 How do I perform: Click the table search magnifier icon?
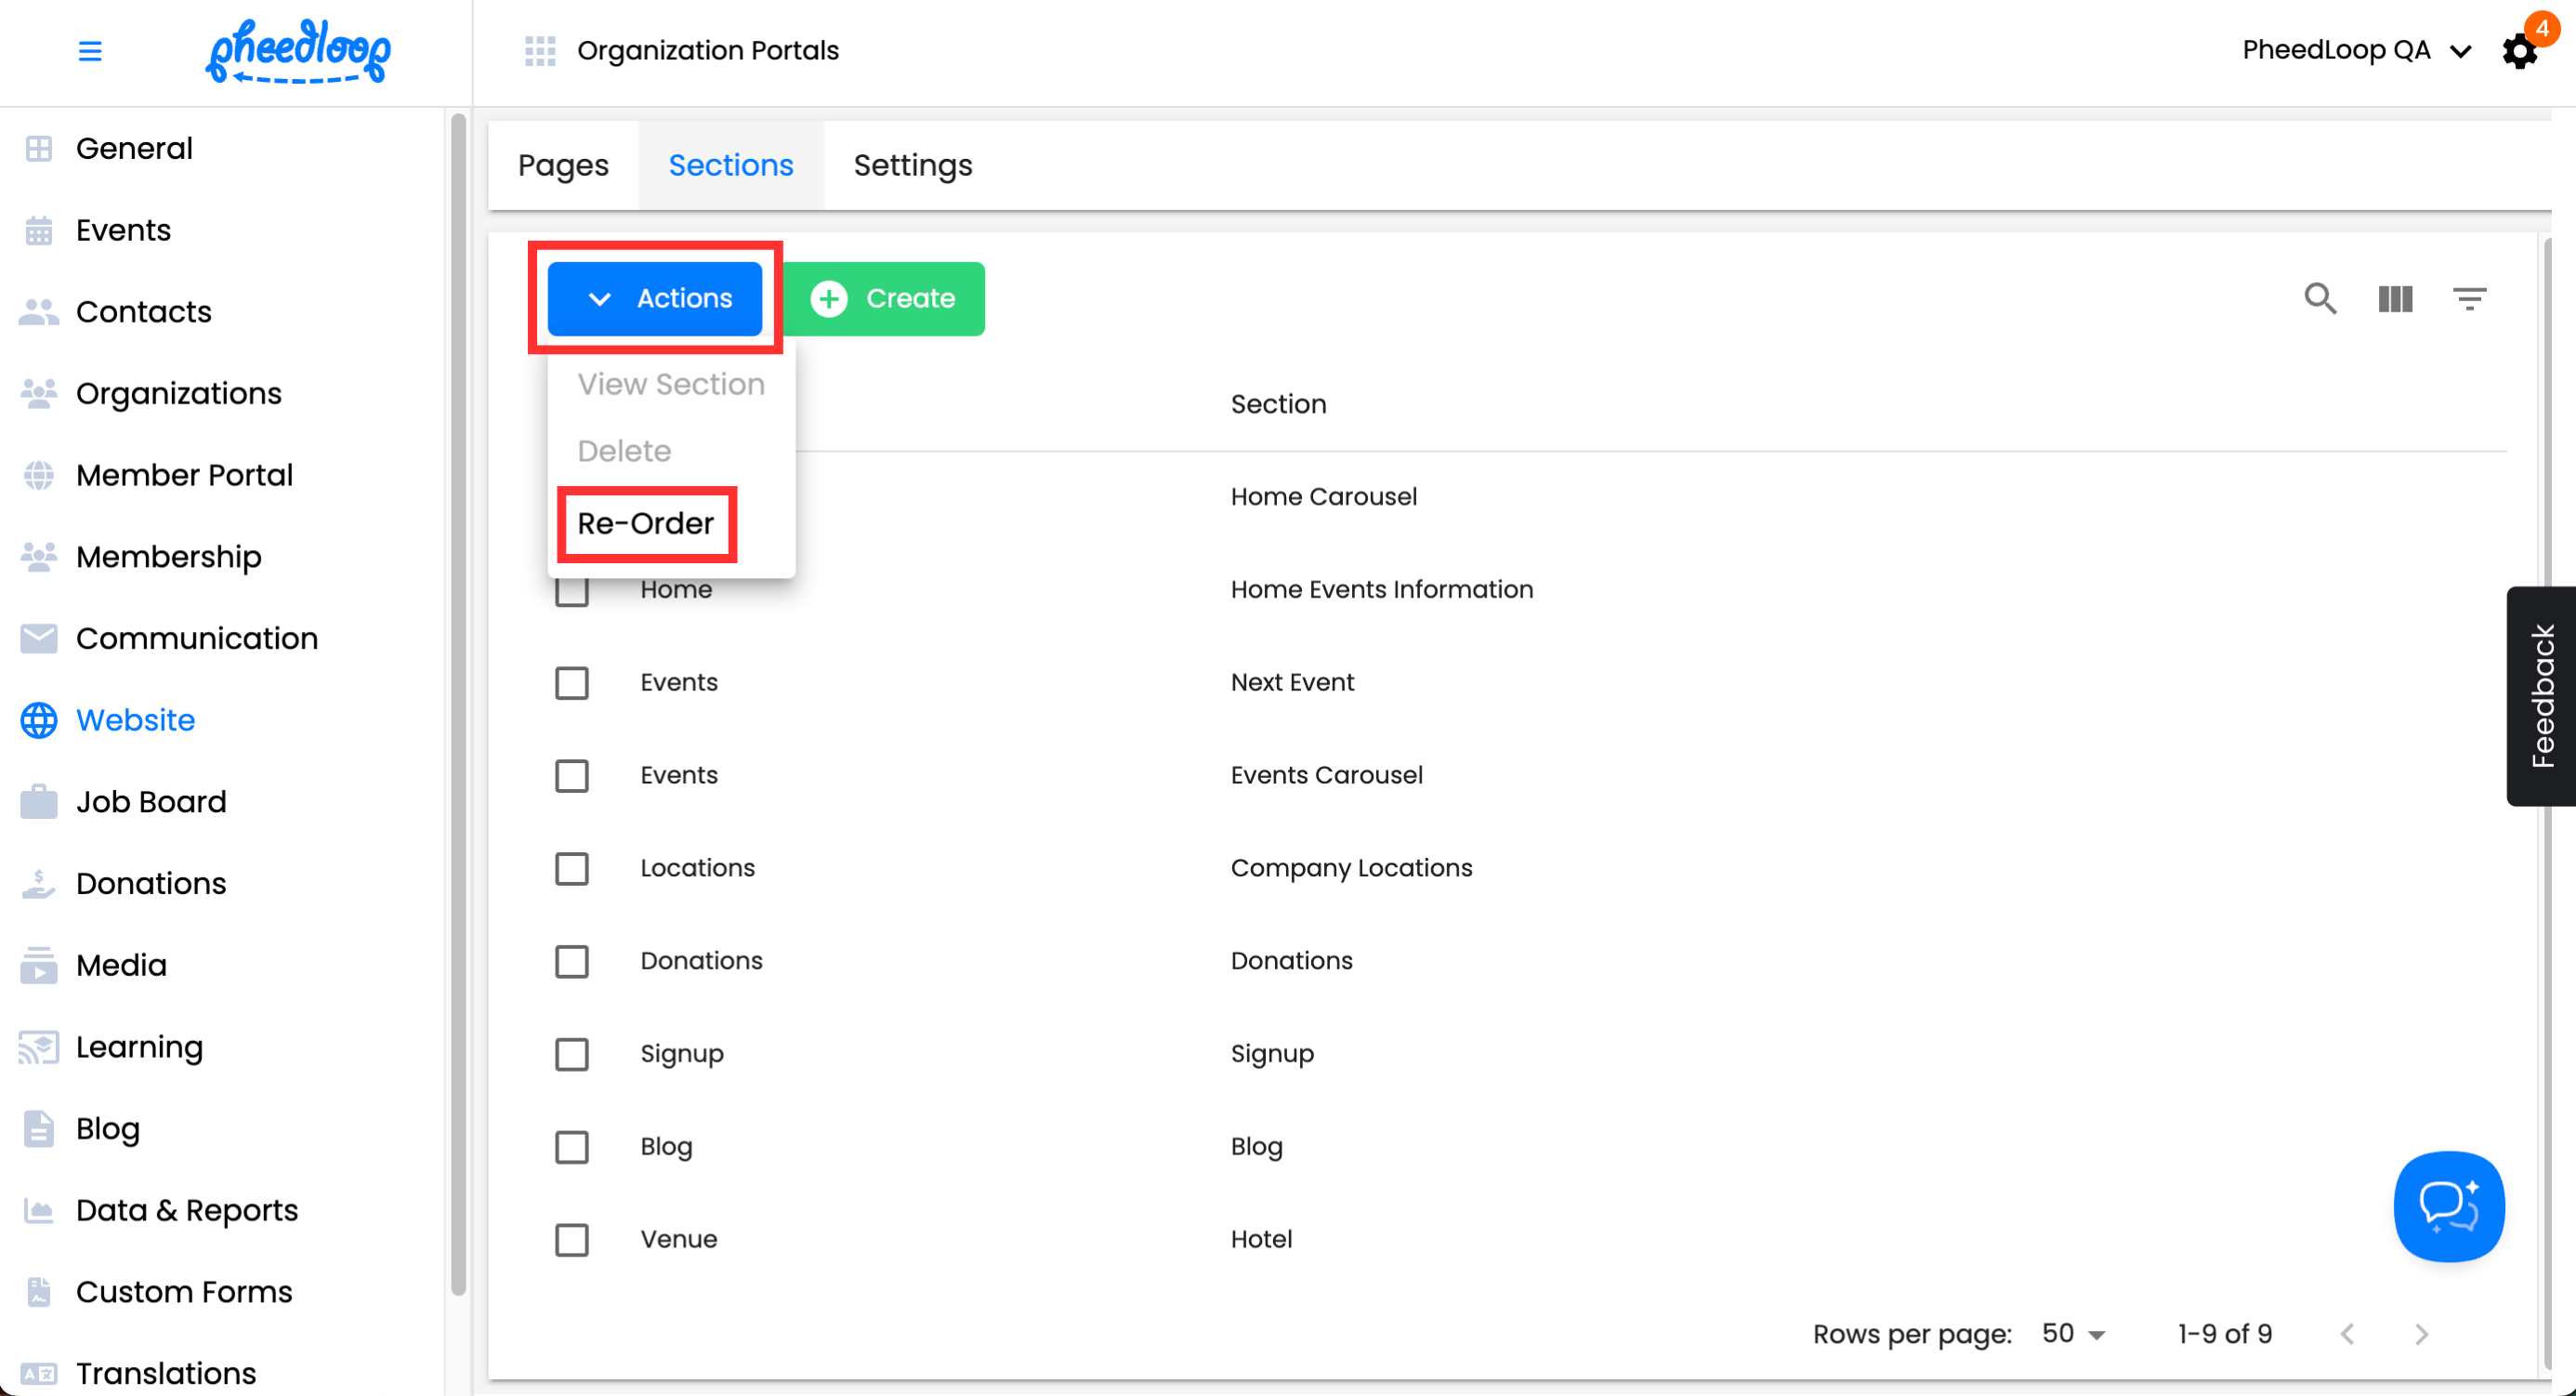[2320, 298]
